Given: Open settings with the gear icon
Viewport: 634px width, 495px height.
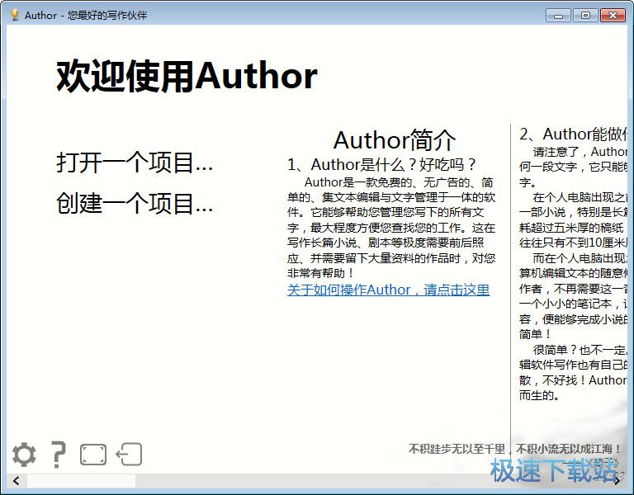Looking at the screenshot, I should pos(24,455).
